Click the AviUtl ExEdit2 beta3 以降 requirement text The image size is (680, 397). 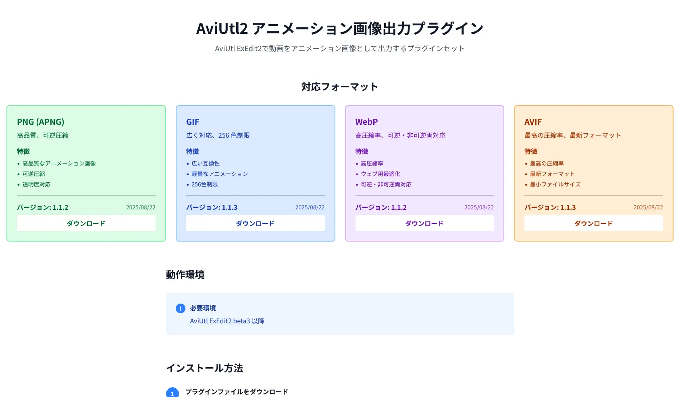click(227, 321)
